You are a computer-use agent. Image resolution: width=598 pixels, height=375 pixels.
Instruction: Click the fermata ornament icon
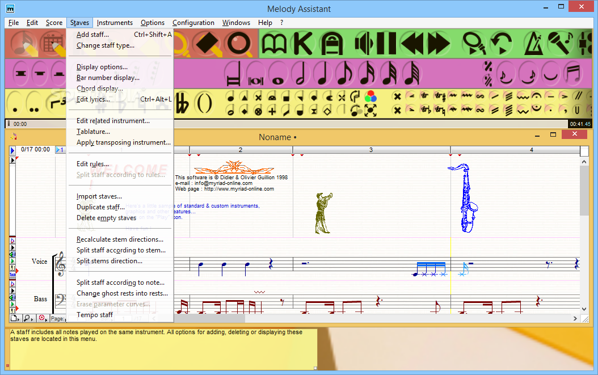coord(537,96)
